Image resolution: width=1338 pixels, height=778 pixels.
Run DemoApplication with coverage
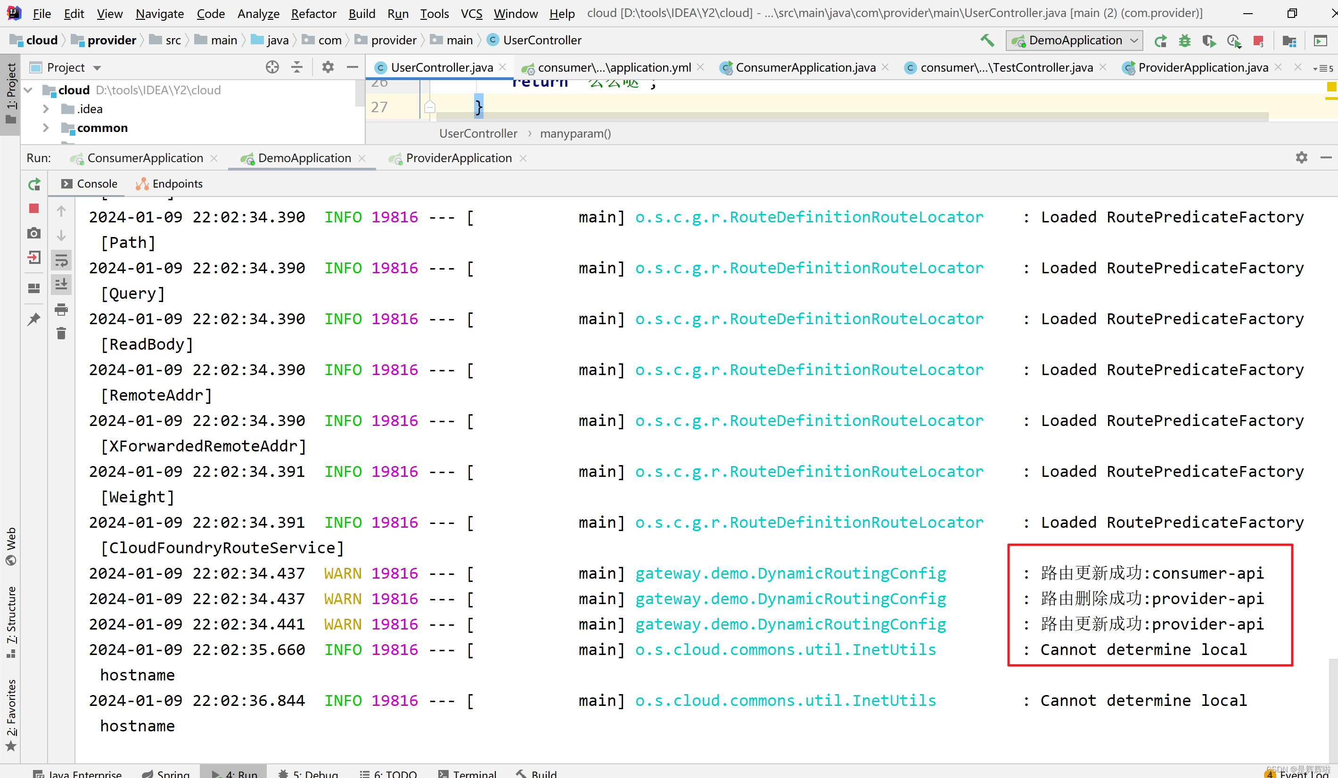pos(1209,41)
